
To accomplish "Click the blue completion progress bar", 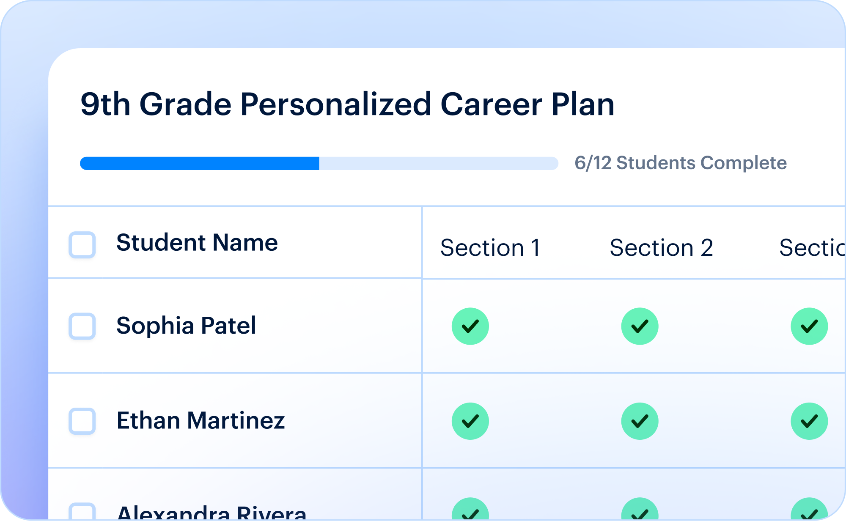I will [x=319, y=163].
